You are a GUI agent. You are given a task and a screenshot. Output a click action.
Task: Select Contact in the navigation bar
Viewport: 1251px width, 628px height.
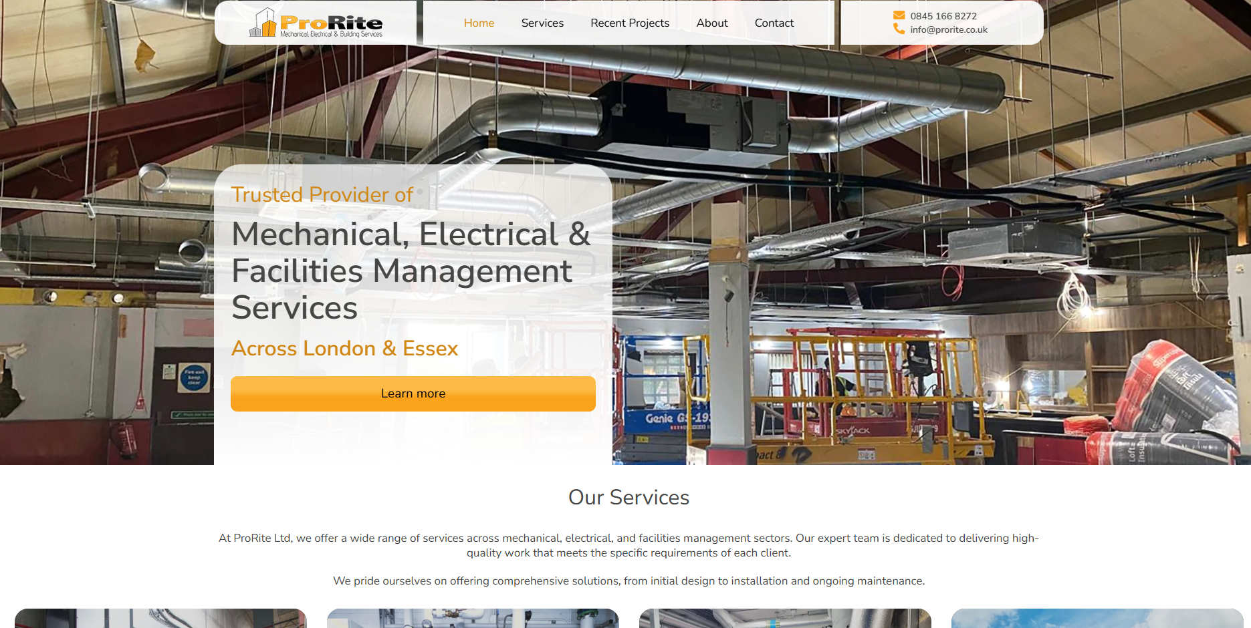coord(774,23)
